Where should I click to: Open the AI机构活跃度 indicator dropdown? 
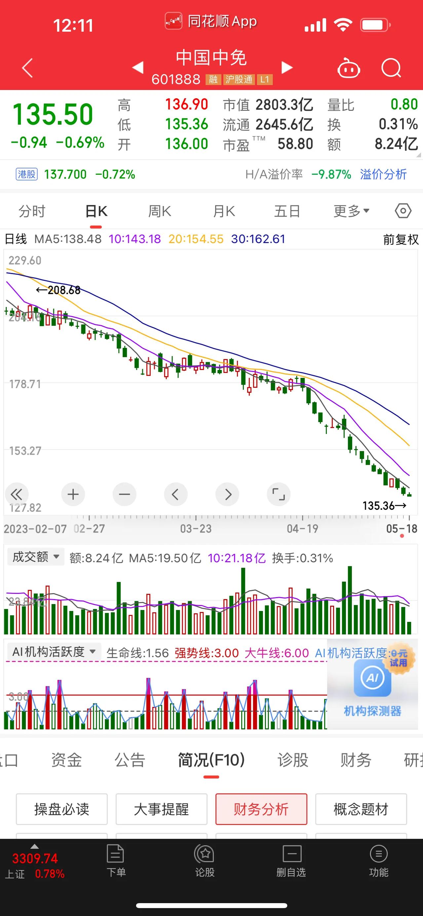click(x=54, y=652)
